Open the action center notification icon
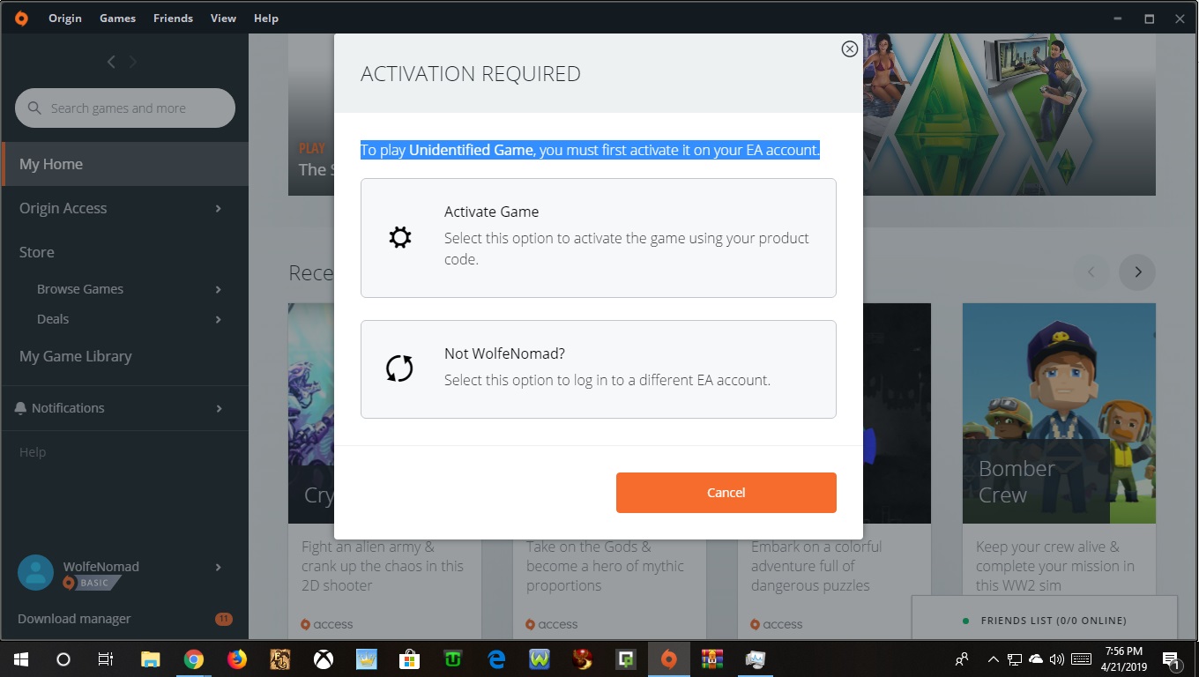The width and height of the screenshot is (1199, 677). click(x=1173, y=659)
